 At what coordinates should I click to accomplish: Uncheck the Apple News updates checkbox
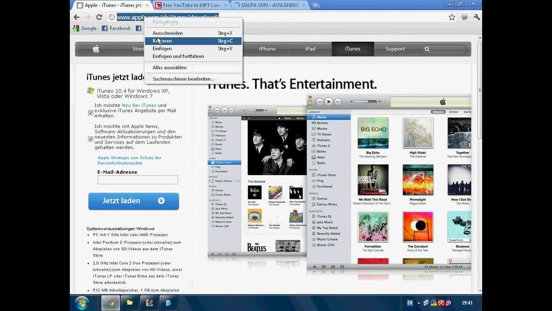pyautogui.click(x=91, y=139)
